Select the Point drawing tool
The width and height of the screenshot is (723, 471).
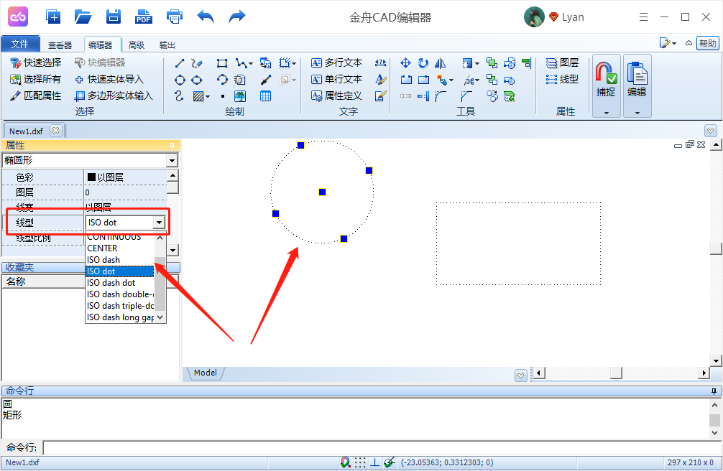(223, 96)
